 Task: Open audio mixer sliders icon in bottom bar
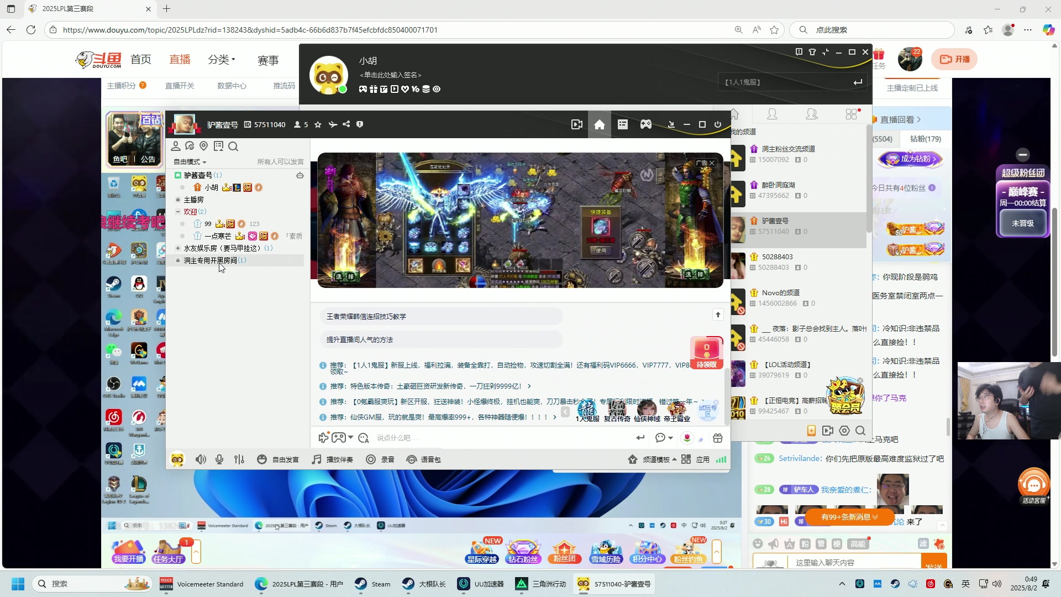coord(239,460)
